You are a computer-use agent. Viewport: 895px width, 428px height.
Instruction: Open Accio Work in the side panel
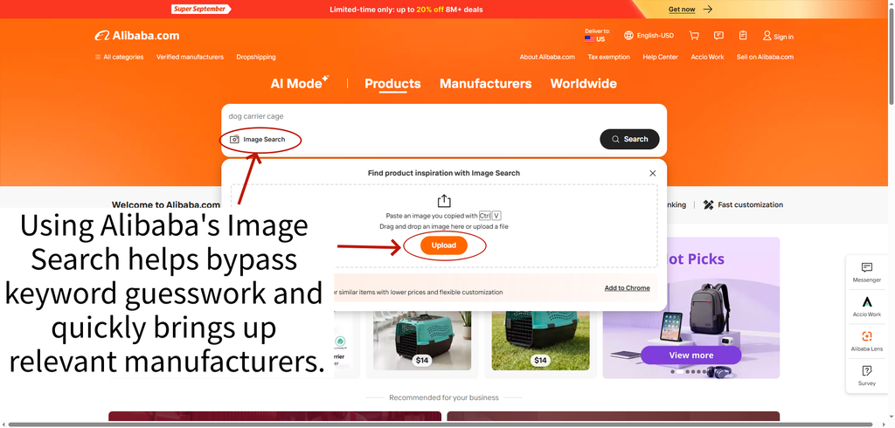[866, 307]
